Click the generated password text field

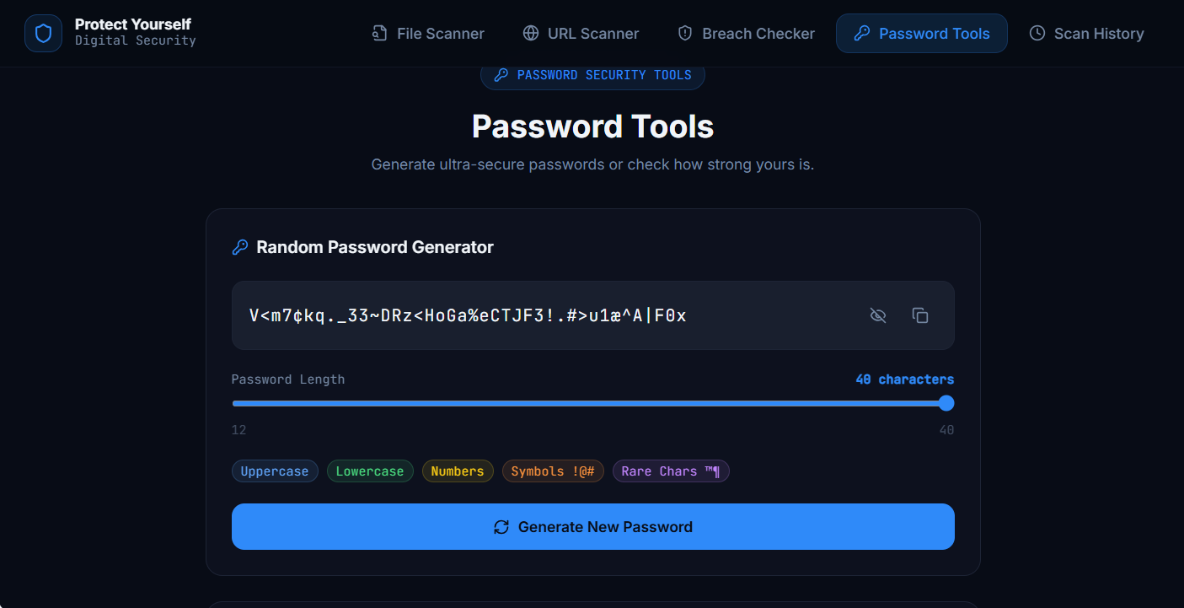click(592, 315)
